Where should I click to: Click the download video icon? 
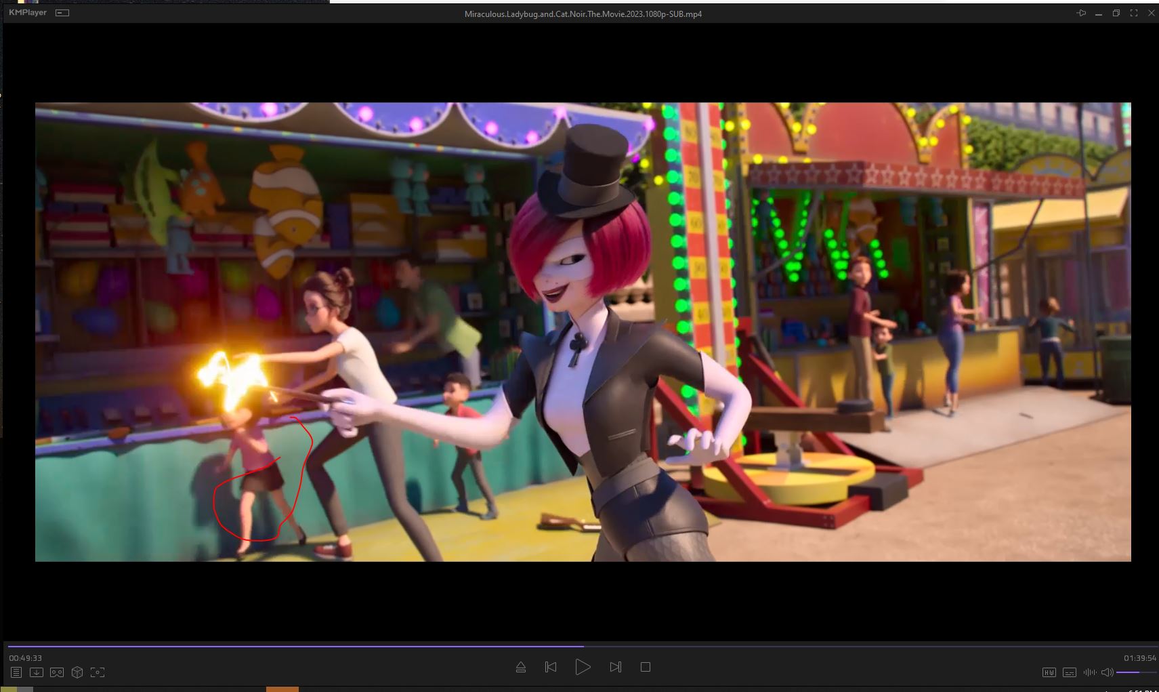click(37, 672)
